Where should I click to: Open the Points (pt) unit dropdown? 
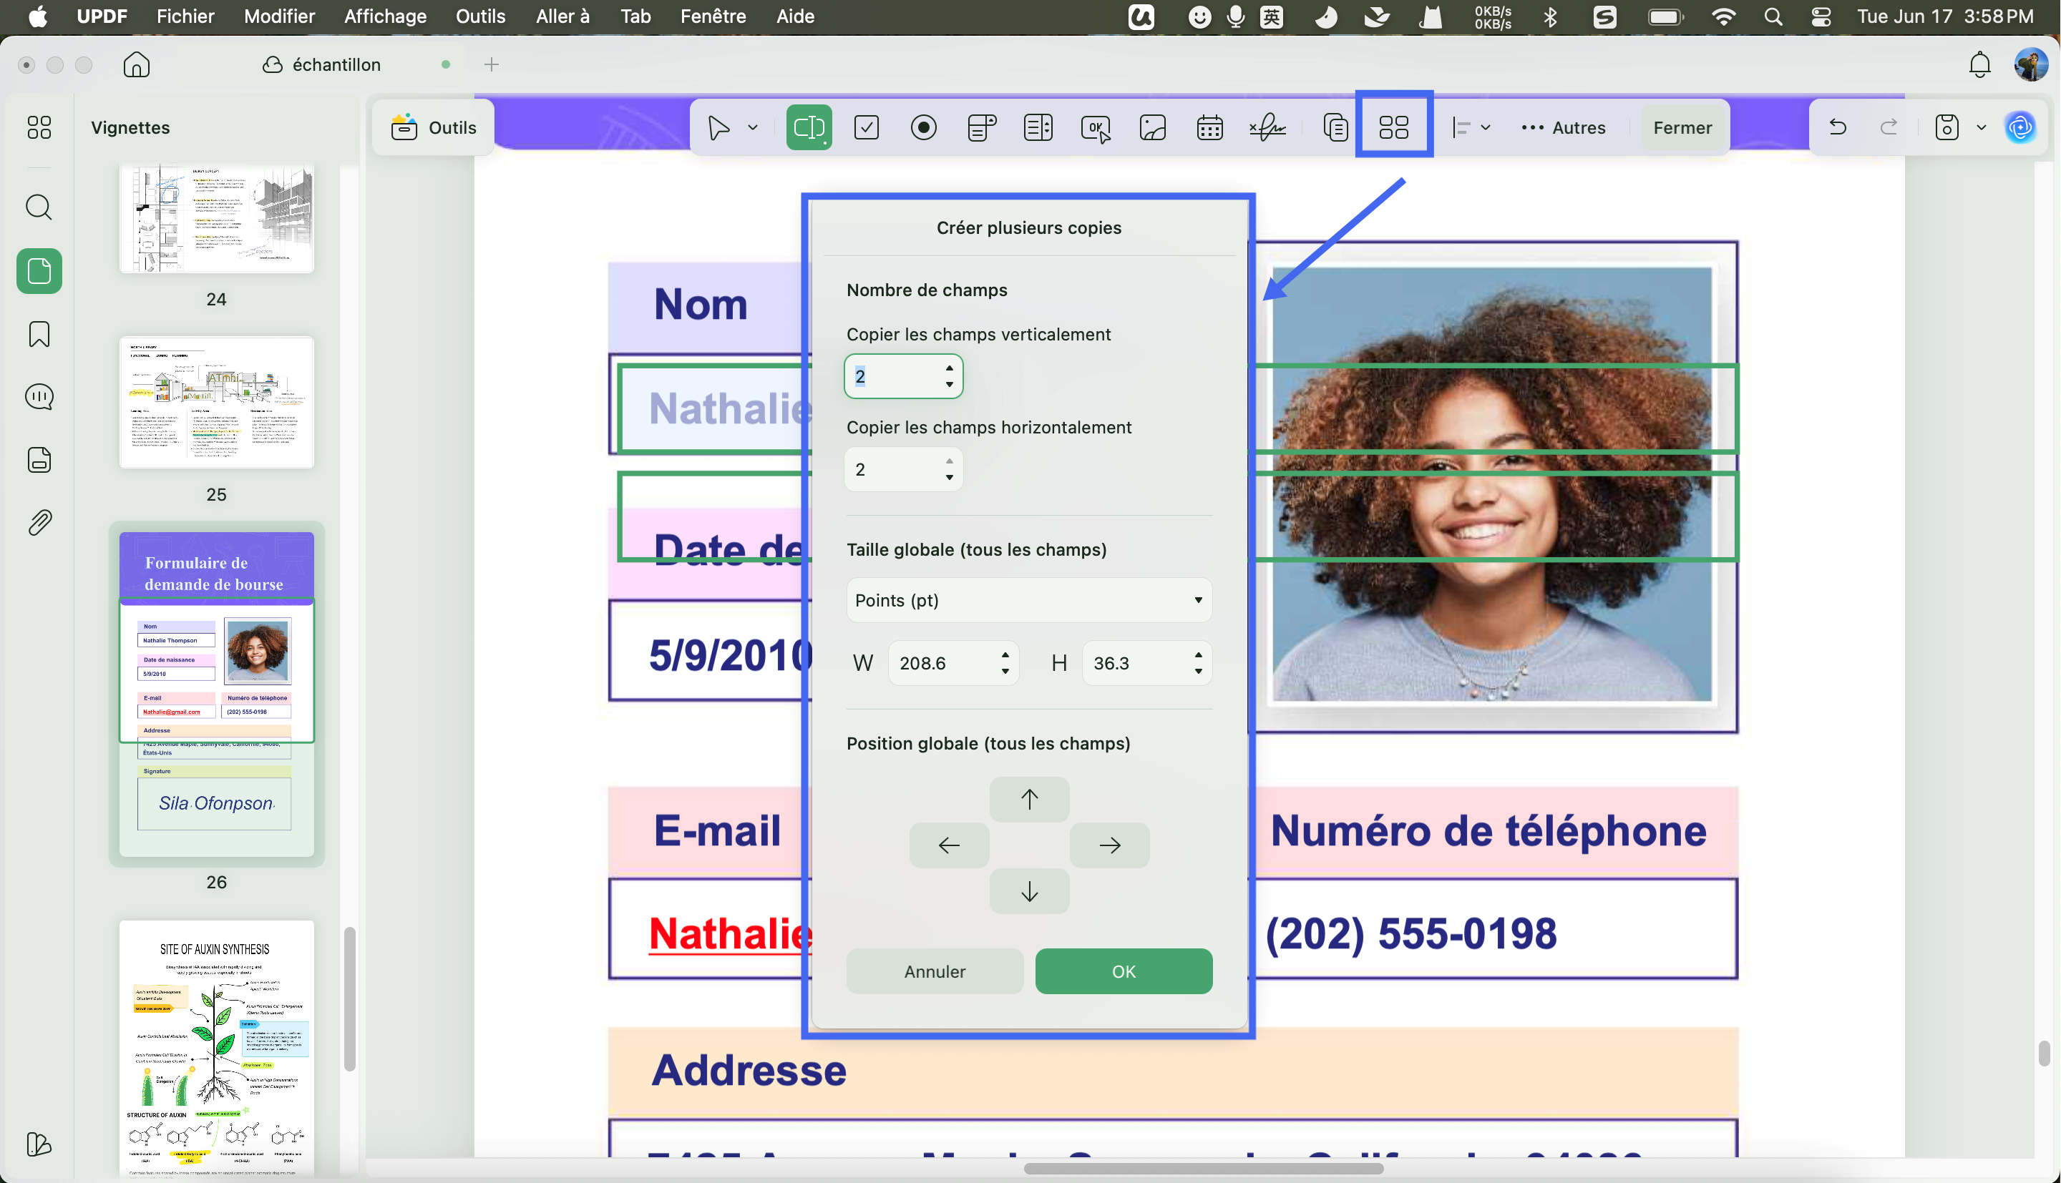point(1029,600)
